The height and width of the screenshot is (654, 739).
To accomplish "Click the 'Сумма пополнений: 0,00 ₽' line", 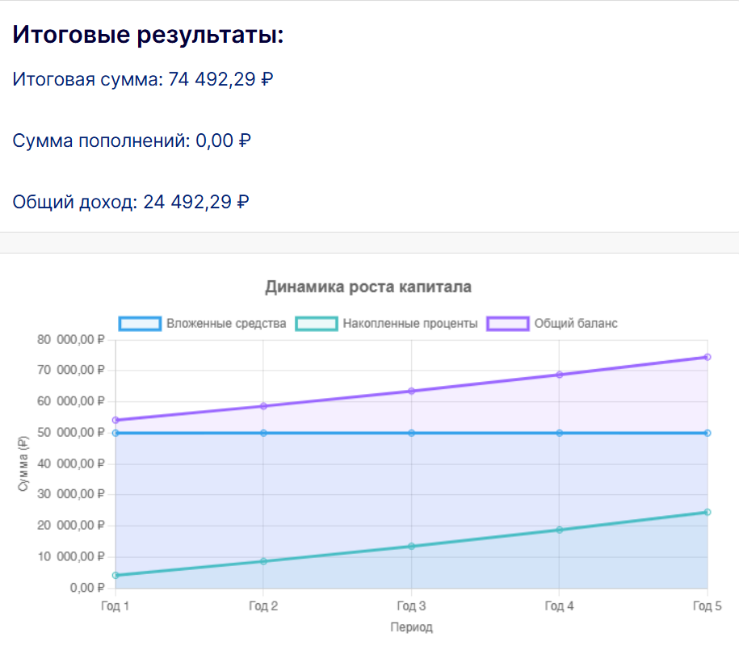I will 132,140.
